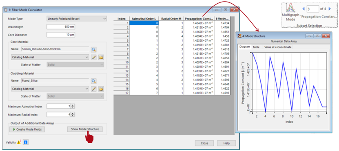339x151 pixels.
Task: Select the row header for index 1
Action: (121, 23)
